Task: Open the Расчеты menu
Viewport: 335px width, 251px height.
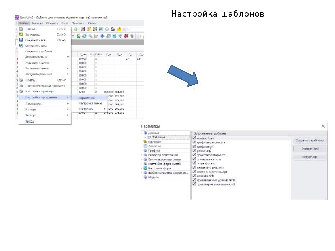Action: point(37,23)
